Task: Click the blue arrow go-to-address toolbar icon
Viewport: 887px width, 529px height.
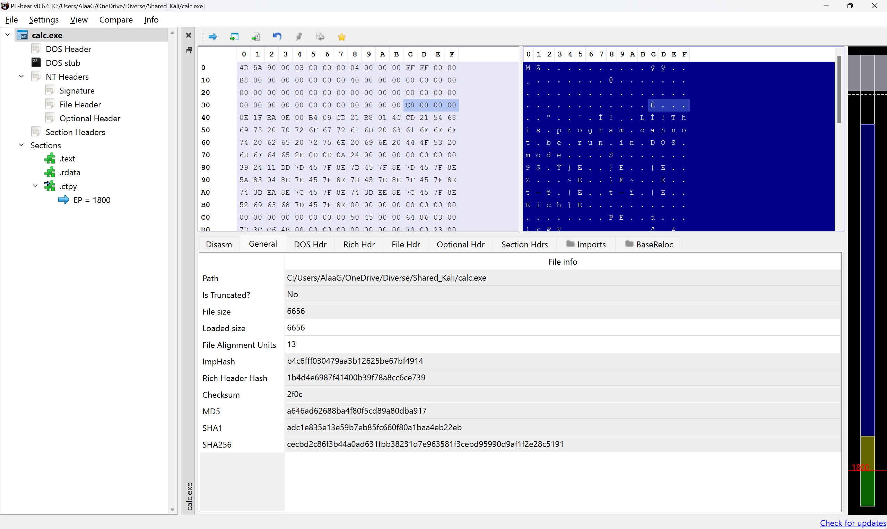Action: tap(212, 37)
